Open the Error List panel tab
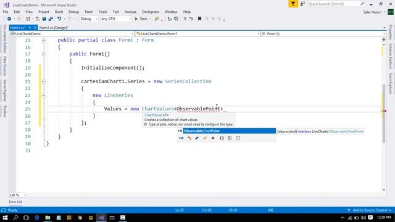395x222 pixels. point(15,202)
